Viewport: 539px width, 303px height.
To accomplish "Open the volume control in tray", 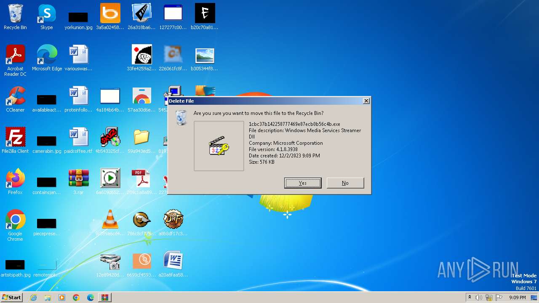I will pos(479,298).
